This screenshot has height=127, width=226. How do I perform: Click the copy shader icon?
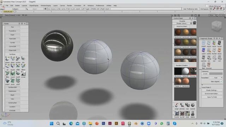coord(187,105)
